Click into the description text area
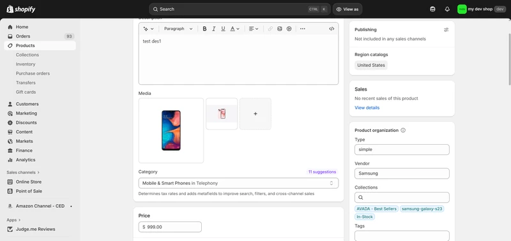The height and width of the screenshot is (241, 511). click(238, 59)
